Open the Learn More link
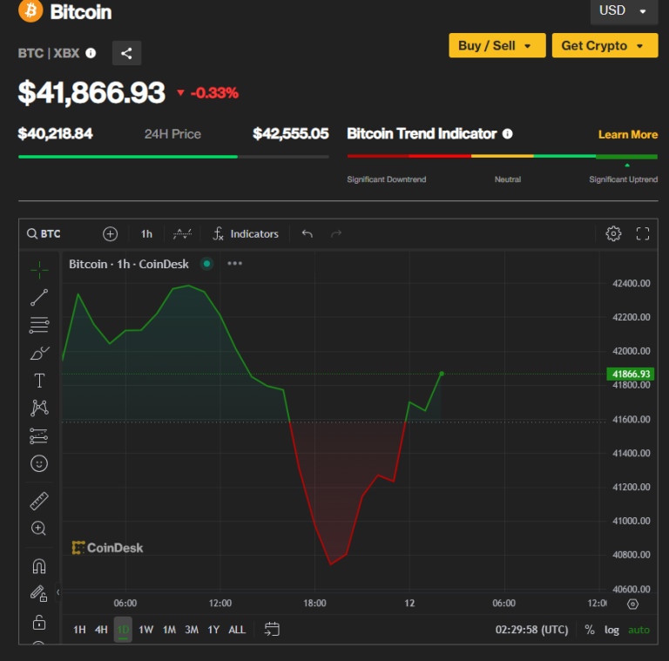 click(627, 134)
